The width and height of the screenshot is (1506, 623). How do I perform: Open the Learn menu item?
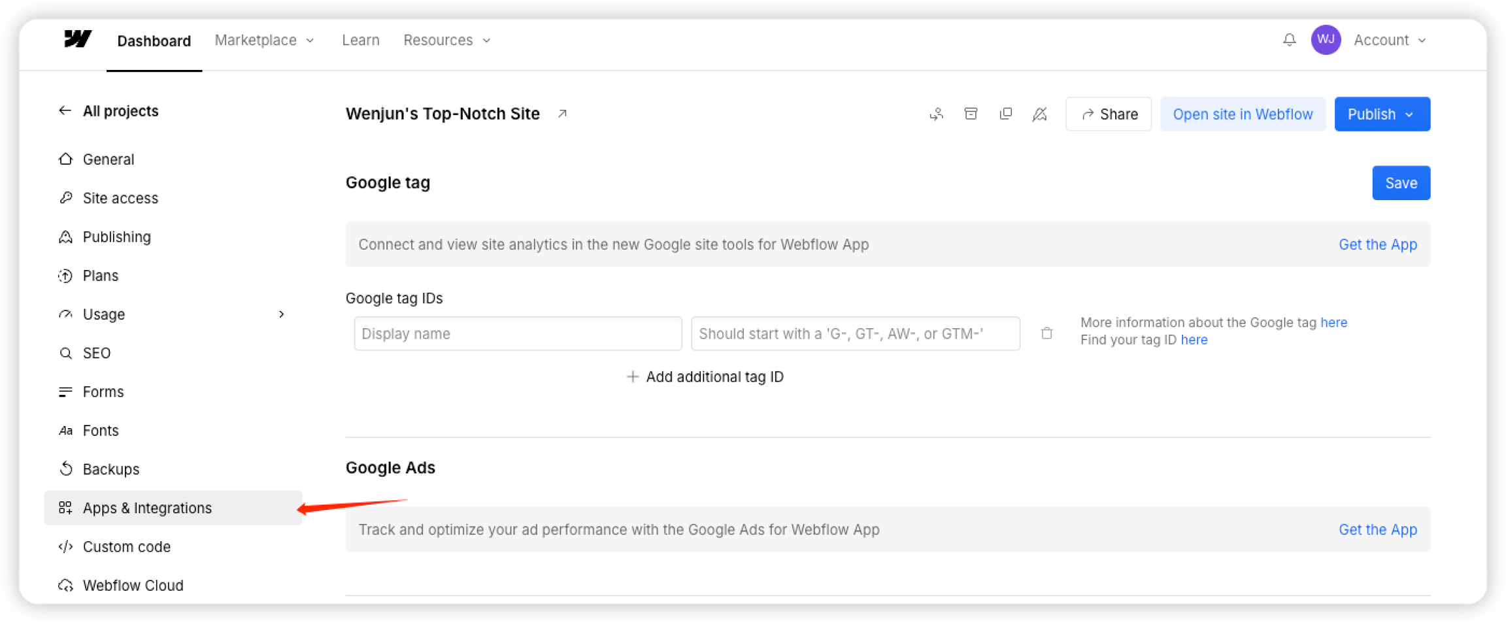click(x=361, y=41)
